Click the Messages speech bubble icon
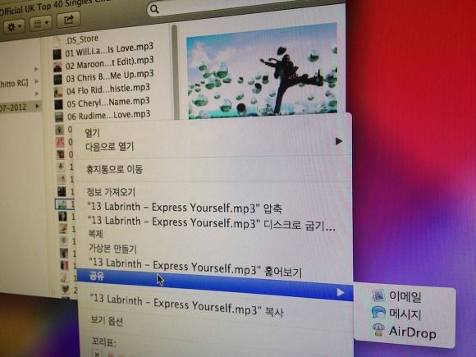Screen dimensions: 476x357 click(378, 312)
